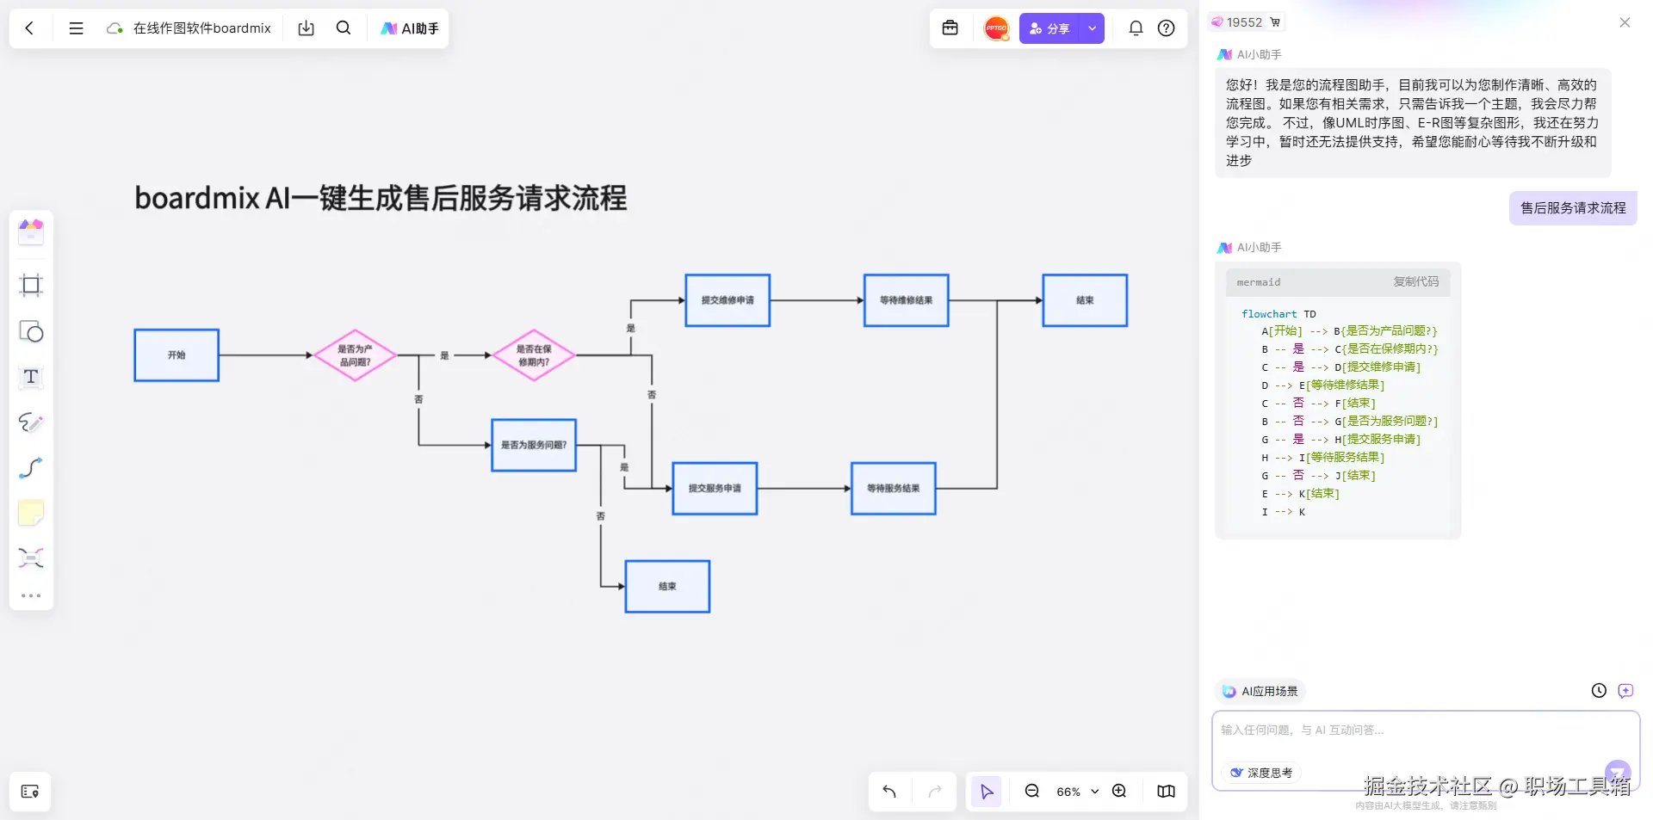Image resolution: width=1653 pixels, height=820 pixels.
Task: Open the templates icon in left toolbar
Action: point(31,231)
